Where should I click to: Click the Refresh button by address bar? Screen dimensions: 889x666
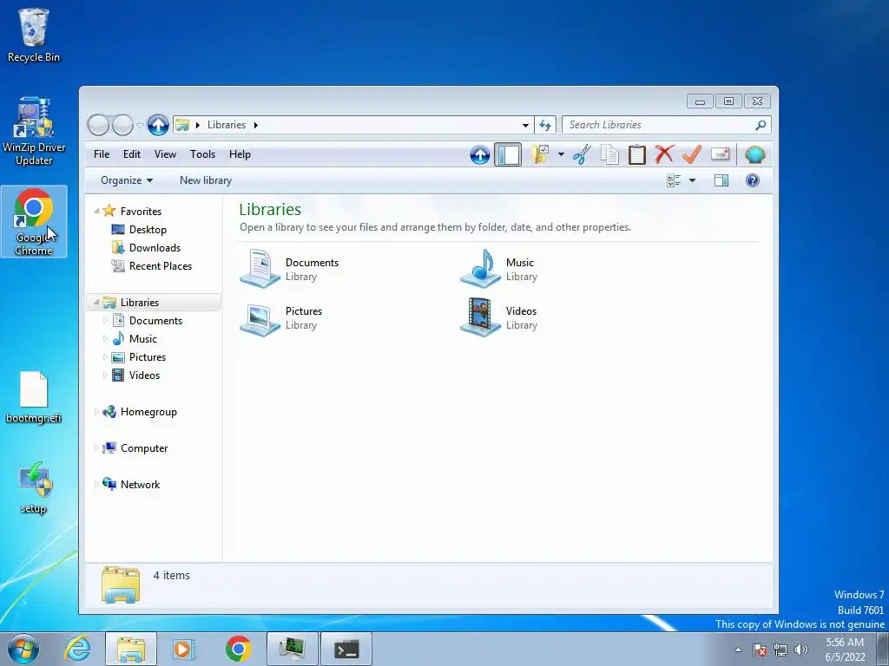(545, 125)
